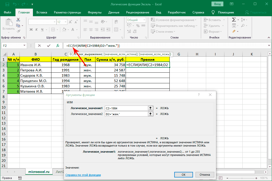This screenshot has width=272, height=181.
Task: Click the AutoSum sigma icon
Action: pos(234,20)
